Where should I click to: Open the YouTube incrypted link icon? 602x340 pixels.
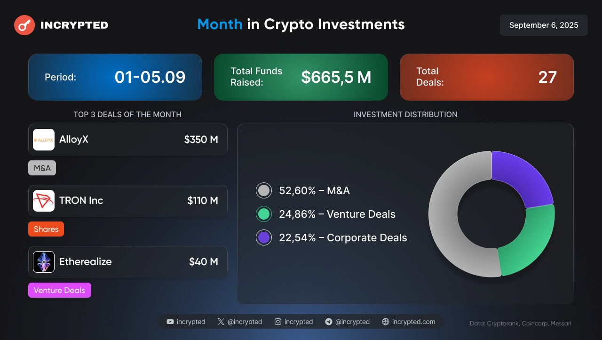click(x=170, y=322)
